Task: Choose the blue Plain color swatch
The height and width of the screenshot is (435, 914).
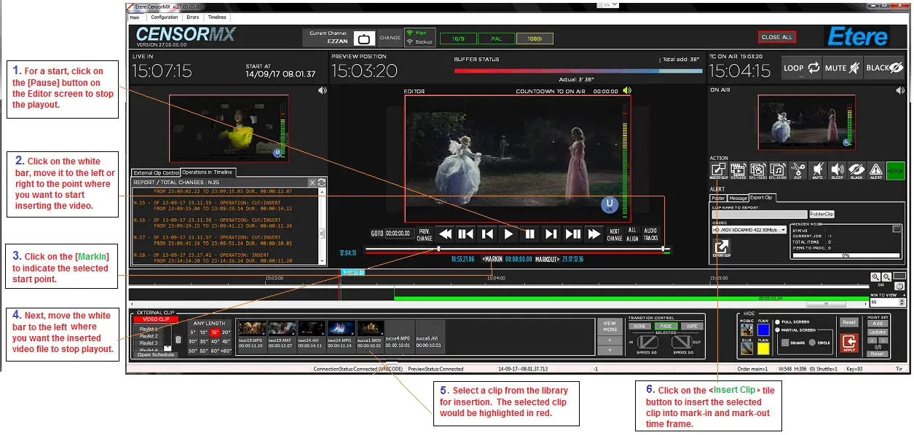Action: pyautogui.click(x=763, y=330)
